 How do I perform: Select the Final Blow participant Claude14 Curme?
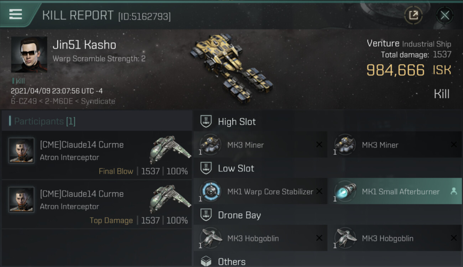click(97, 155)
